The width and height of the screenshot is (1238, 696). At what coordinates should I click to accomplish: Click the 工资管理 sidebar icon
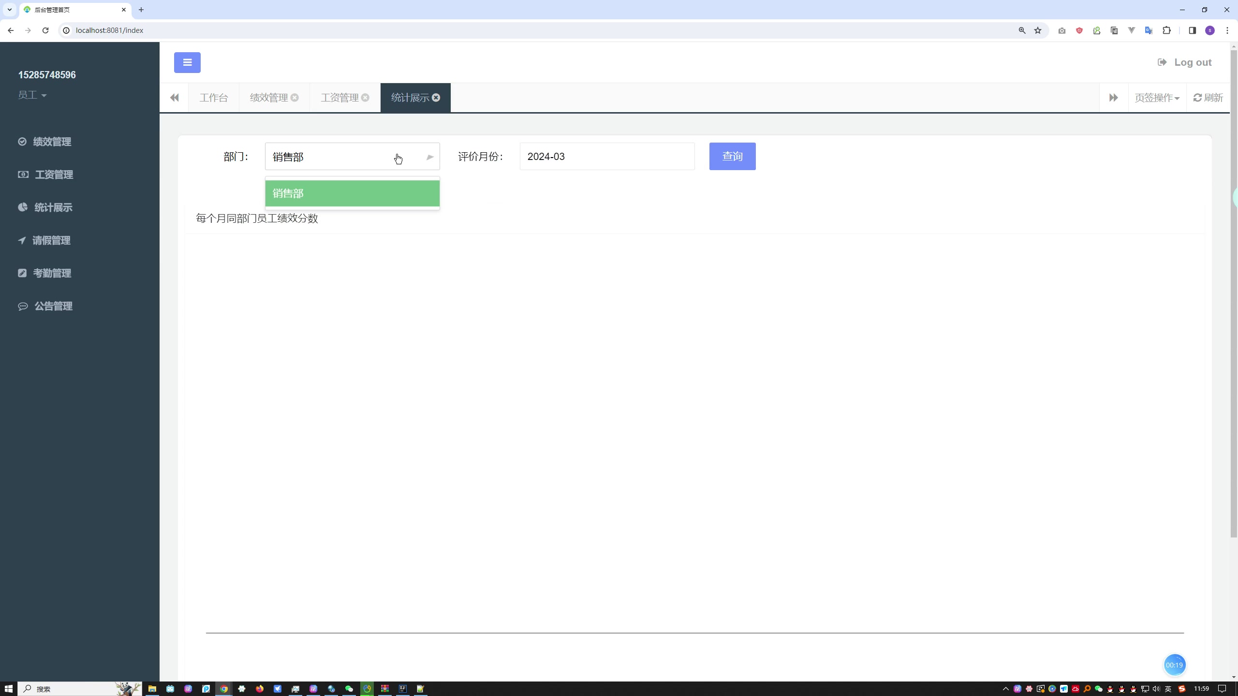[x=23, y=174]
